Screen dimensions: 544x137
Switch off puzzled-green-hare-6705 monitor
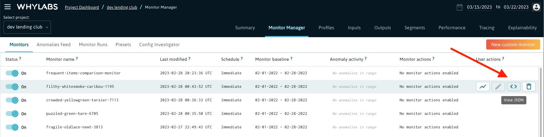(12, 114)
